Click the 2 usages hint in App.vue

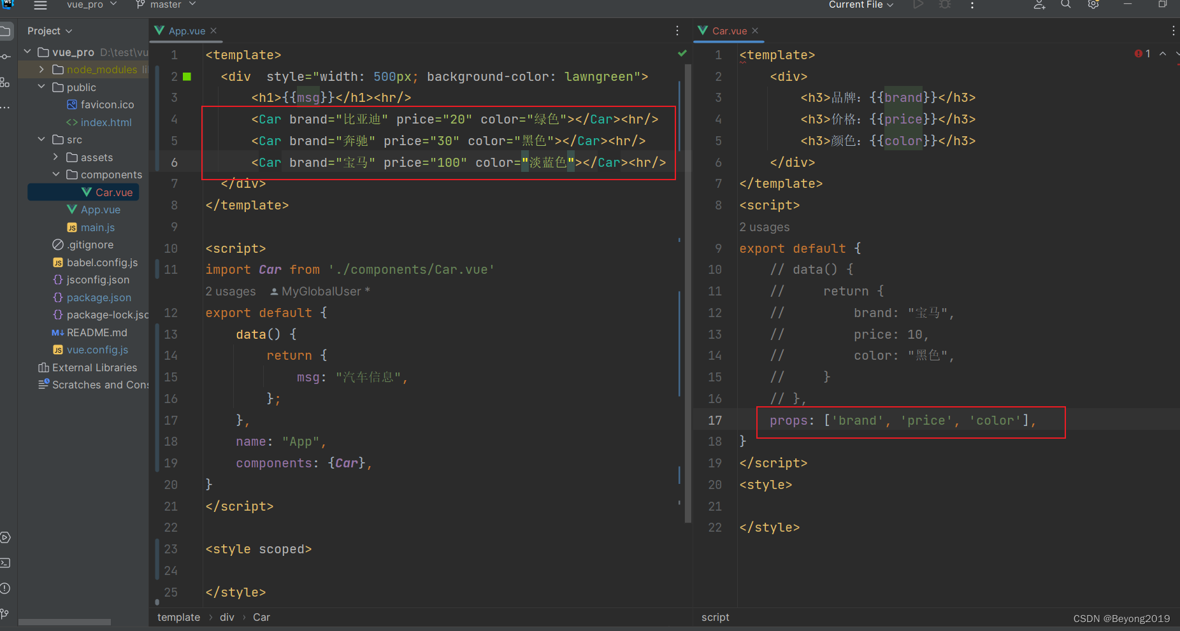(231, 291)
